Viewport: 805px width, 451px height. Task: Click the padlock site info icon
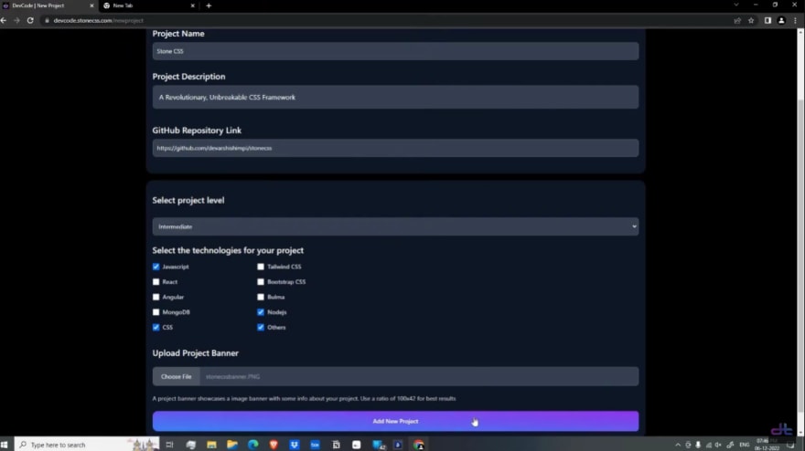coord(47,20)
